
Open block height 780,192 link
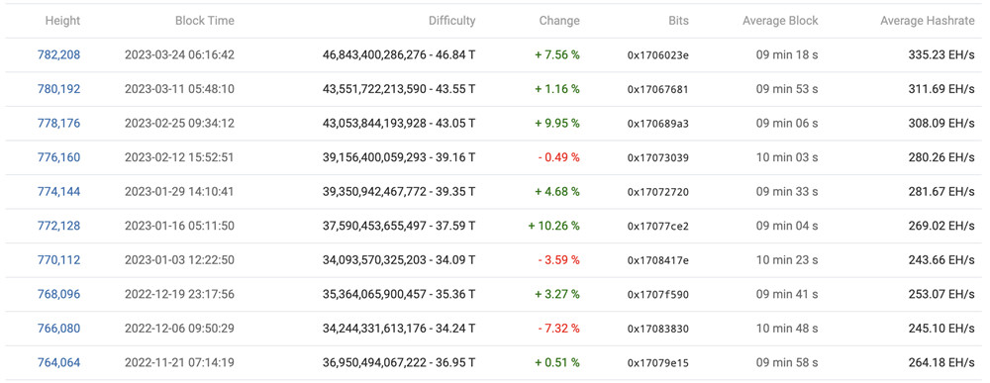point(58,89)
